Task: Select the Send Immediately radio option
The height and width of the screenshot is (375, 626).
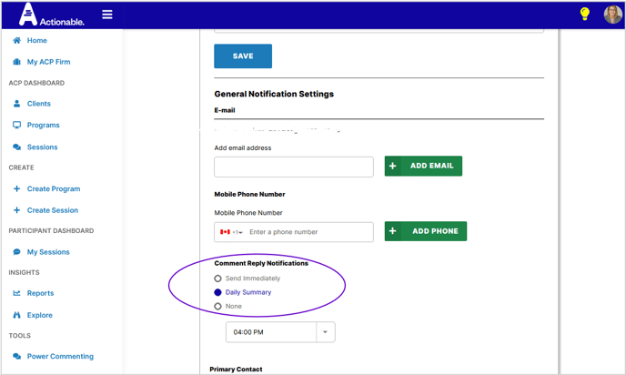Action: (x=217, y=278)
